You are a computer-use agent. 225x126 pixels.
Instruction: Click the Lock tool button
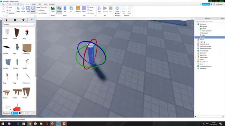[90, 10]
